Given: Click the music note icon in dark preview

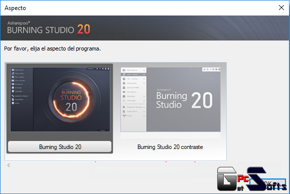Looking at the screenshot, I should [13, 73].
